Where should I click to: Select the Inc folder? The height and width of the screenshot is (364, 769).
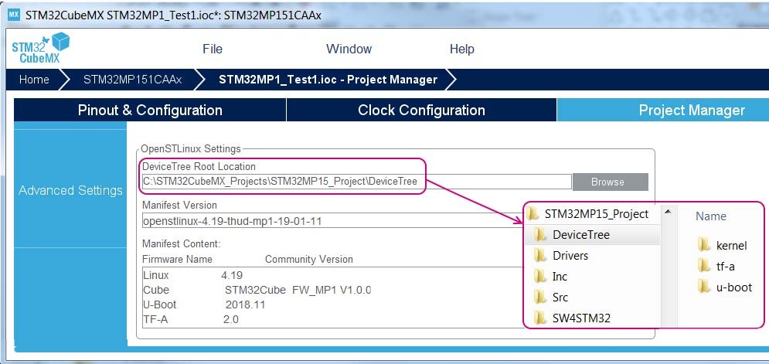[560, 277]
